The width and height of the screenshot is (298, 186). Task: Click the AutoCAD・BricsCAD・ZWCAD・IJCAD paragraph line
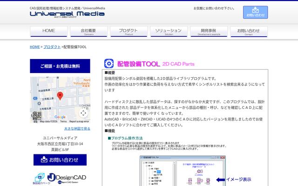[x=183, y=119]
